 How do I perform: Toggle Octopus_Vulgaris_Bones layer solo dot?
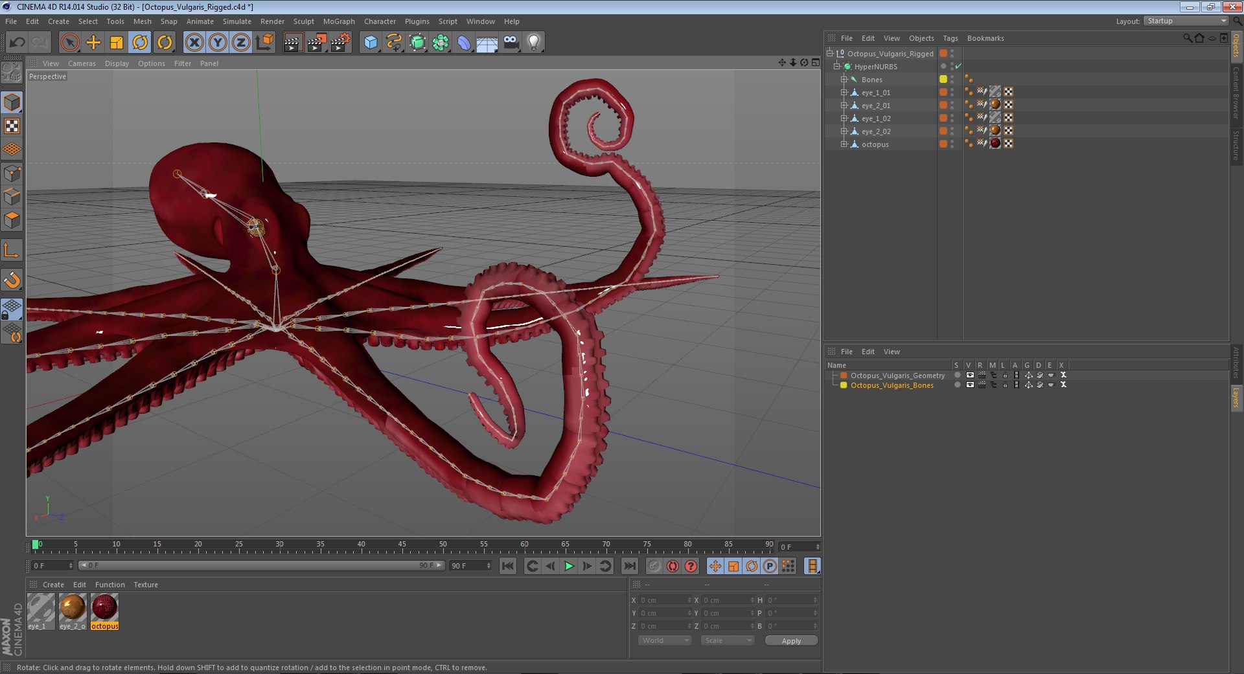point(957,385)
